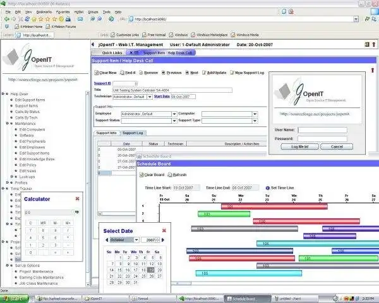Open the October month dropdown in Select Date
Screen dimensions: 379x303
(136, 240)
